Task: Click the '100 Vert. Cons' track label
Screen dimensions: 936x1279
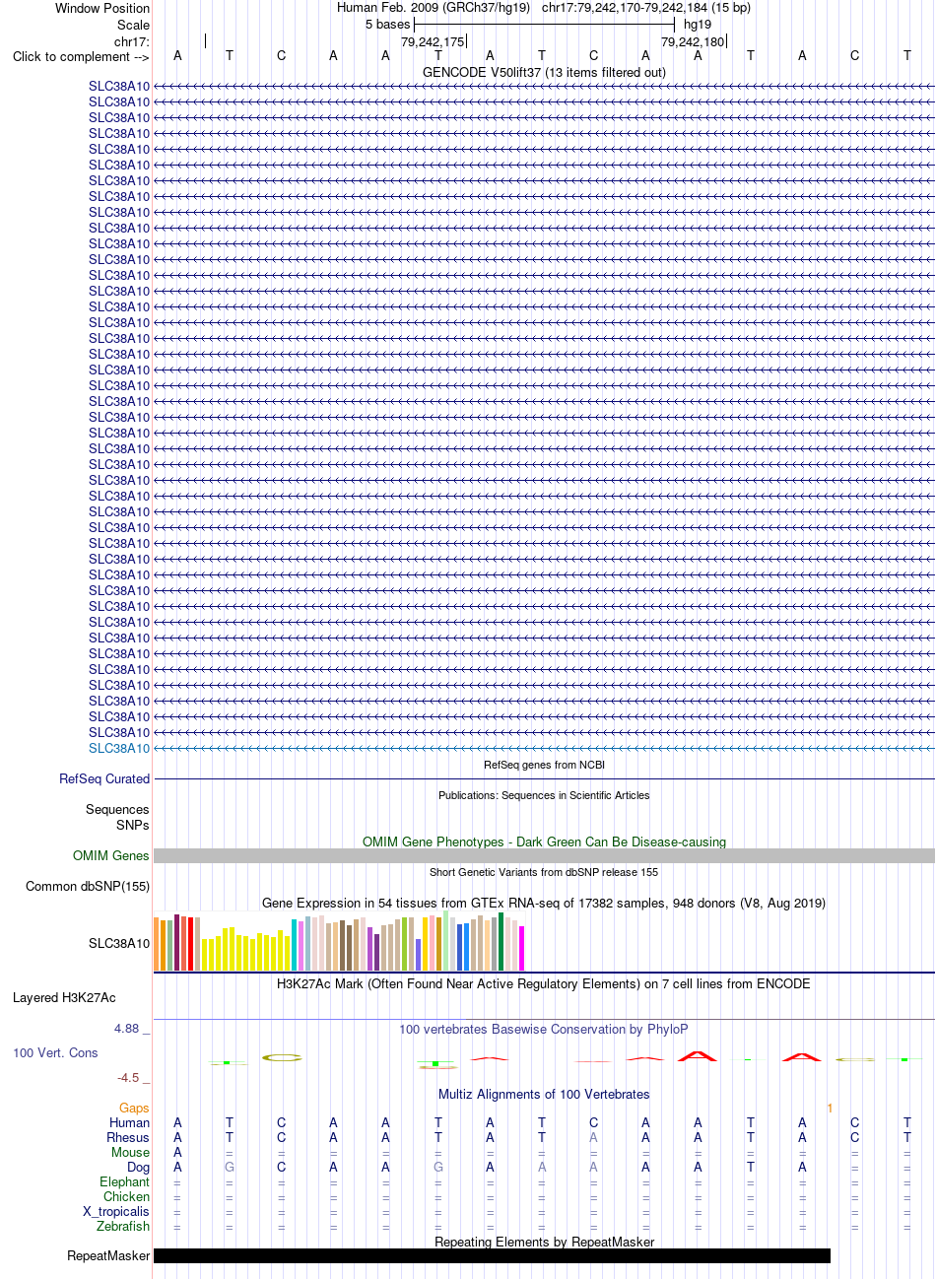Action: tap(55, 1052)
